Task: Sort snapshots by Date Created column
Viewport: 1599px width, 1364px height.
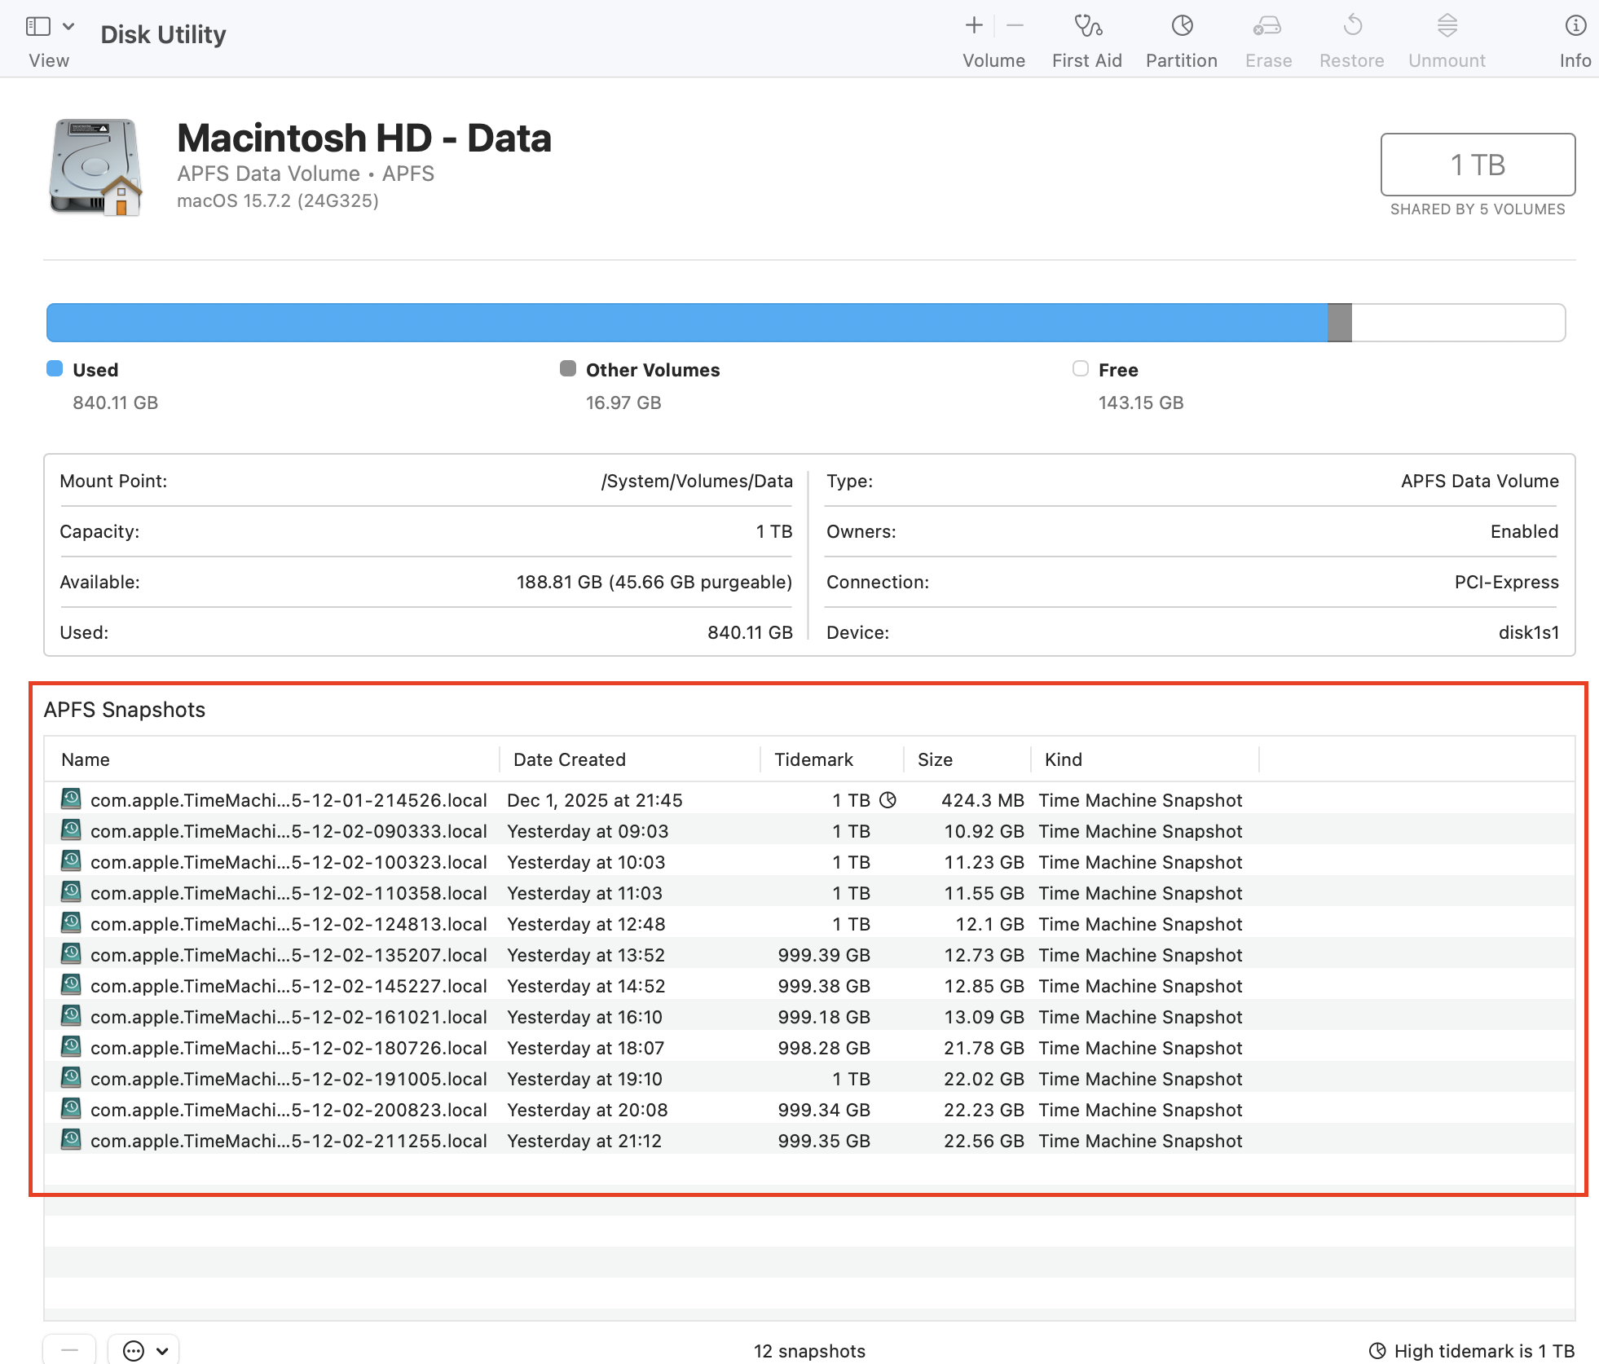Action: [569, 759]
